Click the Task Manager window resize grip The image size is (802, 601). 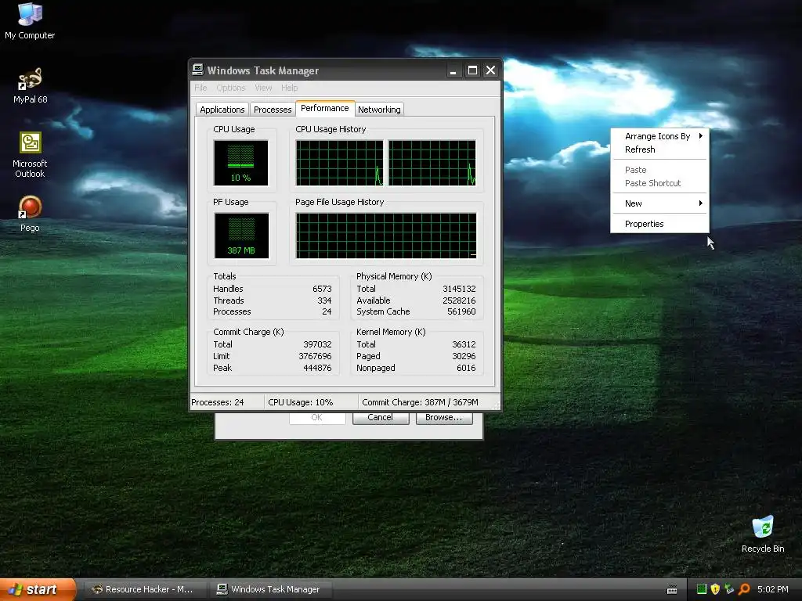pos(496,406)
